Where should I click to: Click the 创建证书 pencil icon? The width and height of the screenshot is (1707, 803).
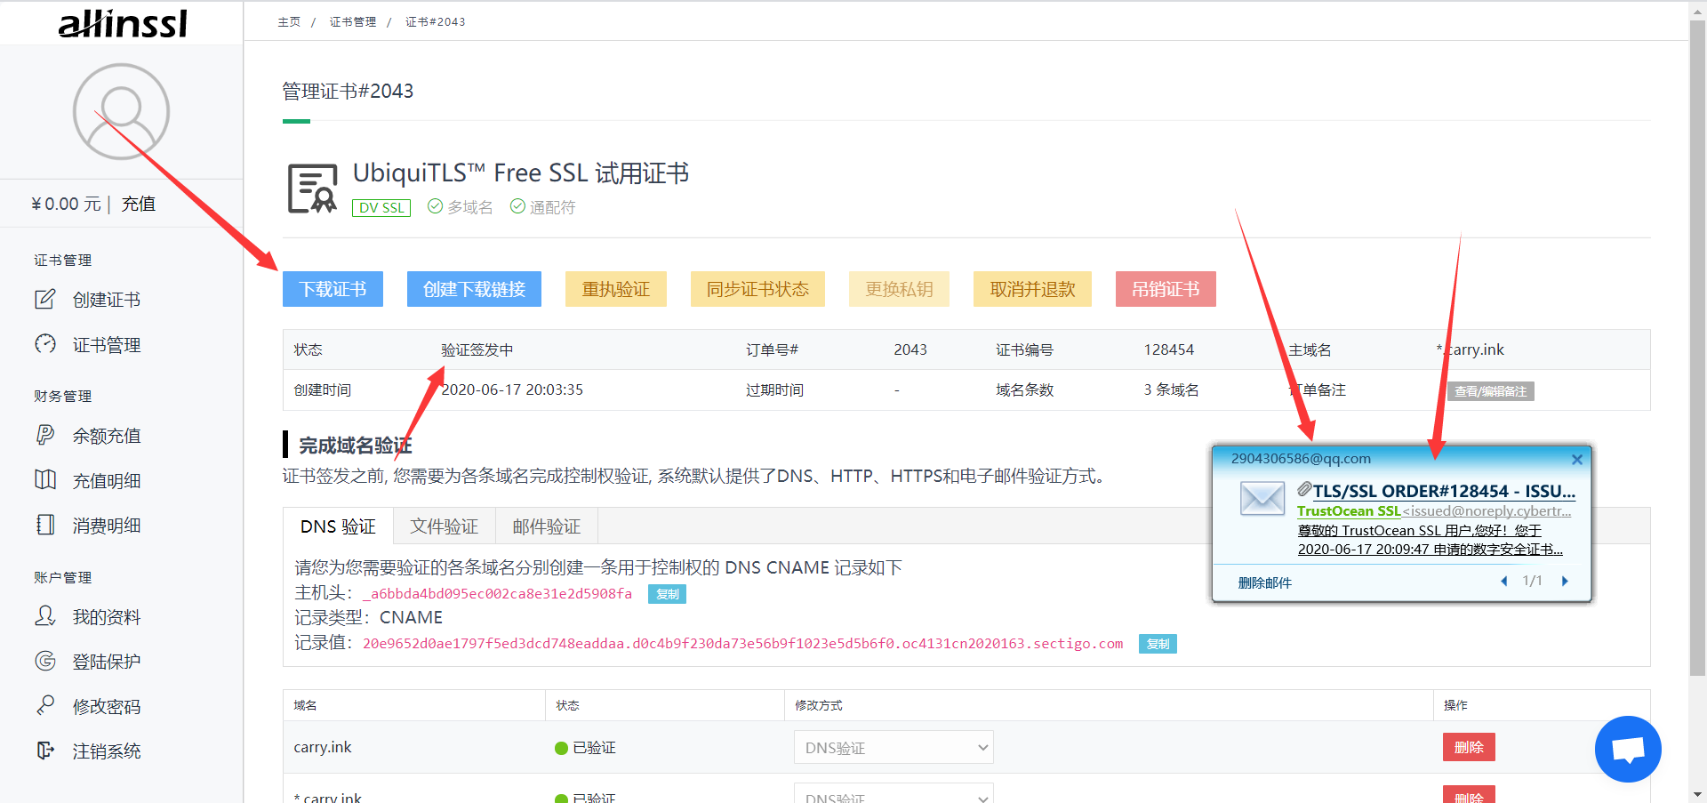[x=44, y=299]
